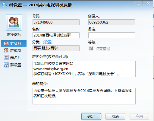
Task: Click the 名称 group name input field
Action: 56,35
